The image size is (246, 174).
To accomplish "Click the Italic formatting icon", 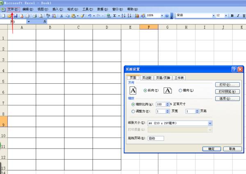I will pyautogui.click(x=238, y=16).
